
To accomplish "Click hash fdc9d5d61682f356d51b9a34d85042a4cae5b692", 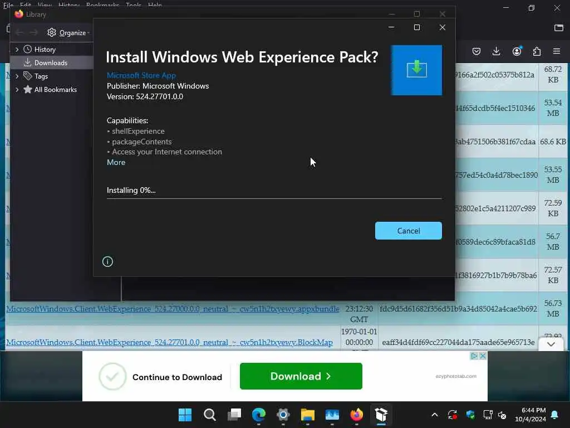I will pos(458,309).
